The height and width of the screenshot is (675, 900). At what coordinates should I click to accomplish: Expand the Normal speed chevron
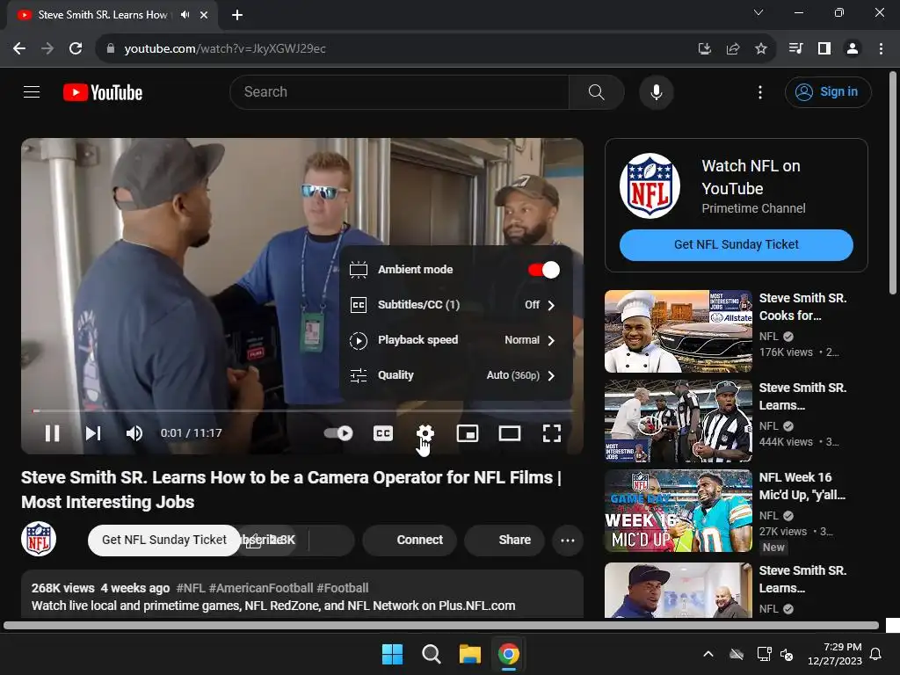coord(551,340)
